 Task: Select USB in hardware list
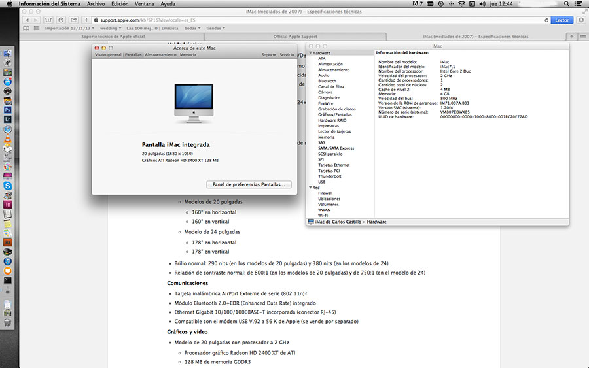point(321,182)
